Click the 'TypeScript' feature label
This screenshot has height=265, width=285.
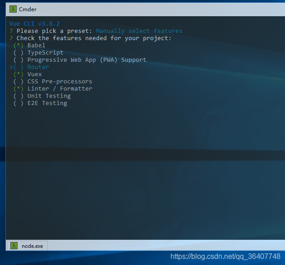(x=46, y=52)
